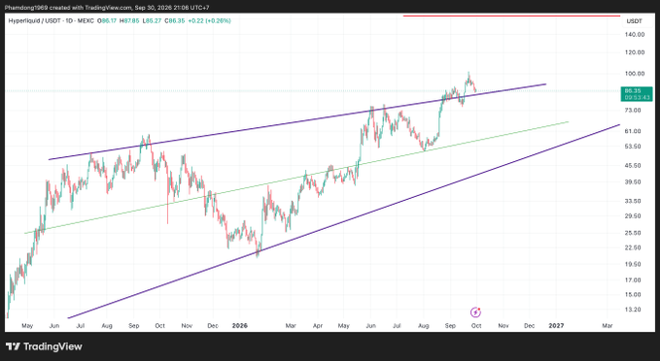
Task: Select the red horizontal line drawing
Action: pyautogui.click(x=511, y=16)
